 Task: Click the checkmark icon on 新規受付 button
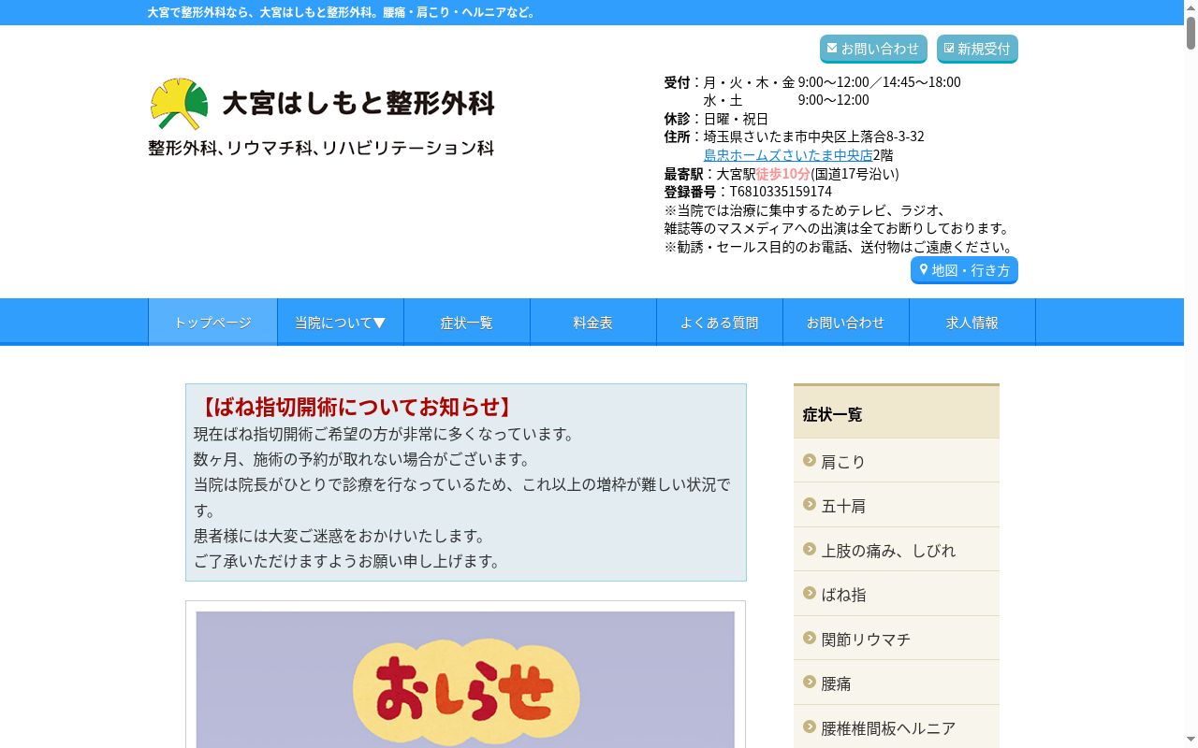pyautogui.click(x=949, y=48)
